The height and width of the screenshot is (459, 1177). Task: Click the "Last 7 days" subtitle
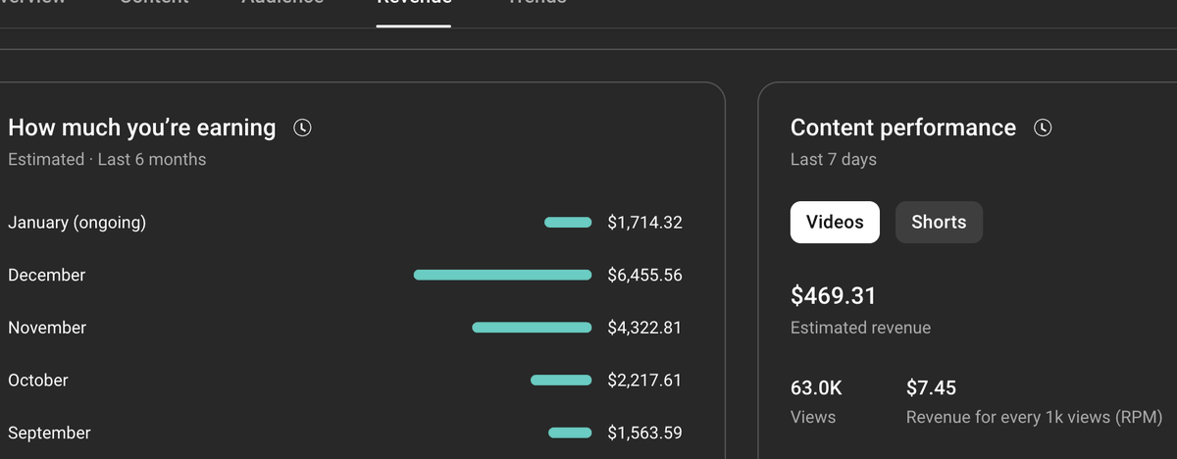click(x=834, y=159)
